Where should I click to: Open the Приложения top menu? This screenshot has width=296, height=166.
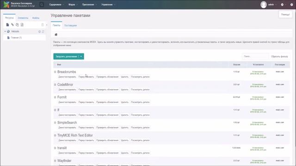click(89, 5)
